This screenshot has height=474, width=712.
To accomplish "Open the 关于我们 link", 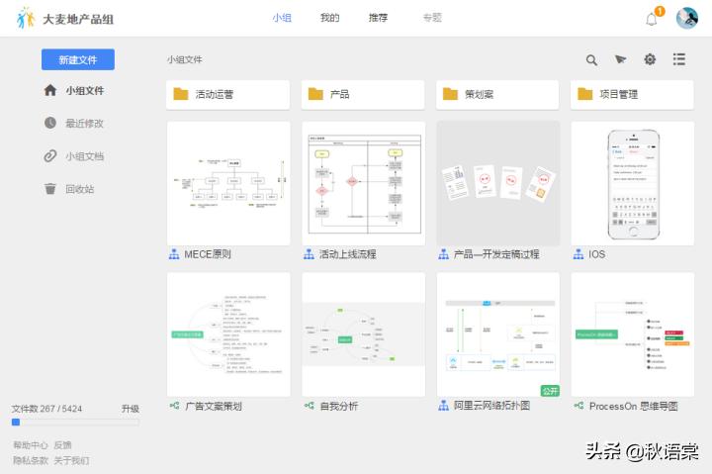I will (71, 460).
